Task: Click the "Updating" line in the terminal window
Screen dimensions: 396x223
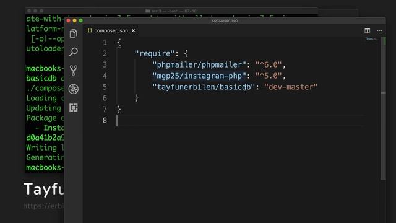Action: [45, 108]
